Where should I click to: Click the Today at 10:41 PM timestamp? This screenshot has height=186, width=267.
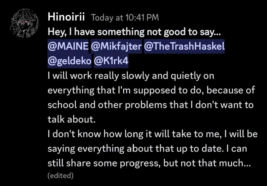point(125,18)
